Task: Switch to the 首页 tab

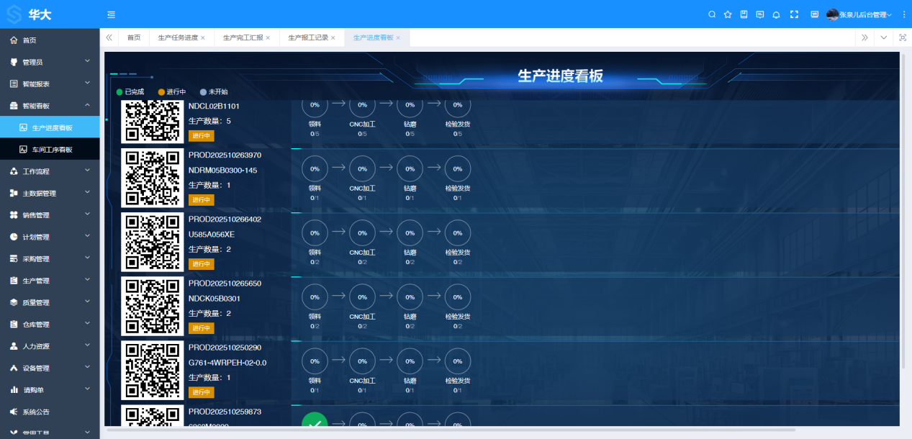Action: [x=134, y=37]
